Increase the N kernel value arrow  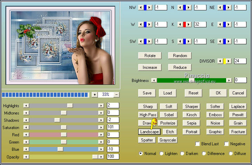pyautogui.click(x=189, y=7)
